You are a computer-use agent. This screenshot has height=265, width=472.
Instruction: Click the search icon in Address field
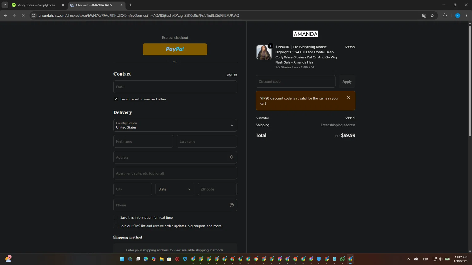[x=232, y=157]
